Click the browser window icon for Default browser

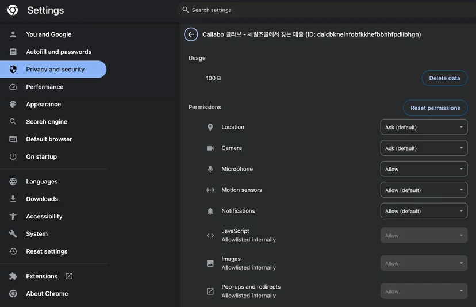(x=13, y=139)
